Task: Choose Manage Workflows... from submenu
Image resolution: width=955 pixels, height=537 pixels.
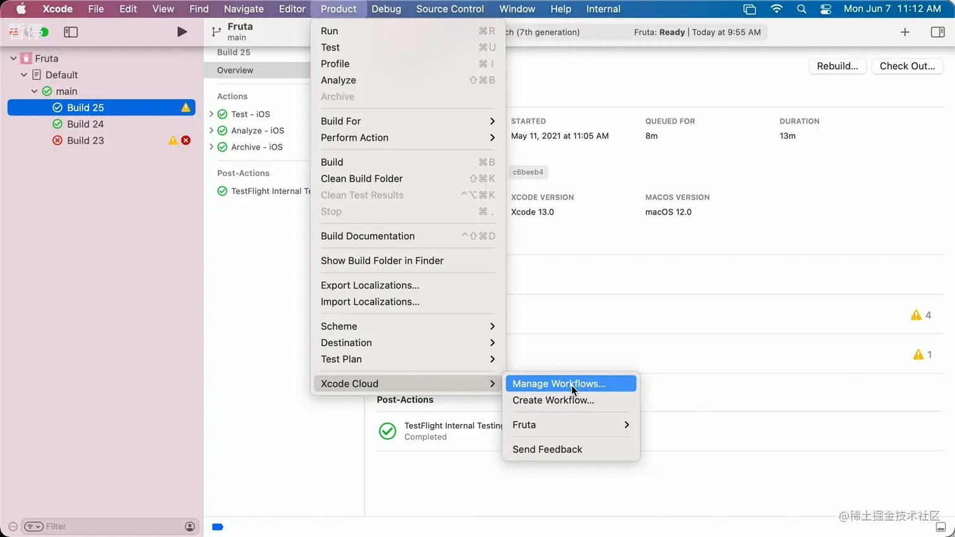Action: [x=571, y=384]
